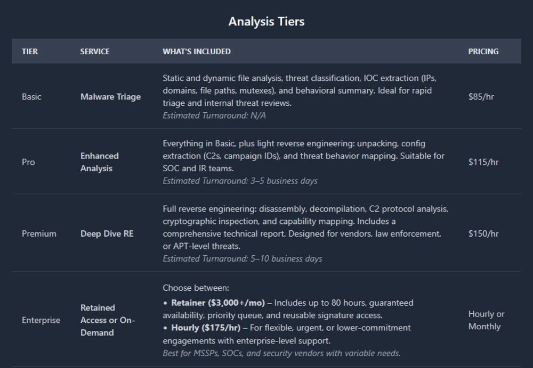
Task: Select the Premium tier cell
Action: tap(39, 233)
